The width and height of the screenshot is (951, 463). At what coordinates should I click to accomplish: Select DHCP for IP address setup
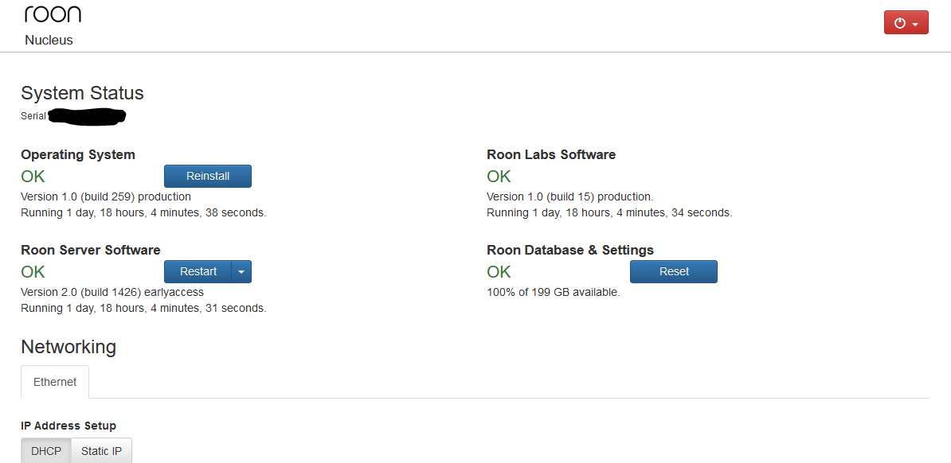pyautogui.click(x=46, y=451)
